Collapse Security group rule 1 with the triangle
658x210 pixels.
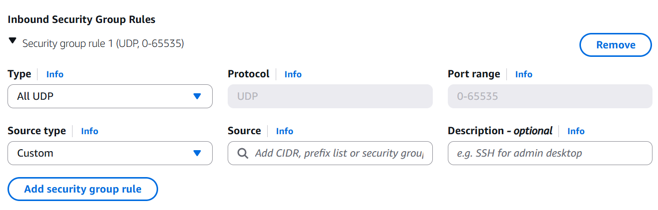[x=13, y=42]
